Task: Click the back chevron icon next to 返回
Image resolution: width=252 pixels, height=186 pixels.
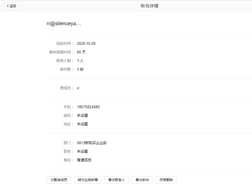Action: pyautogui.click(x=8, y=6)
